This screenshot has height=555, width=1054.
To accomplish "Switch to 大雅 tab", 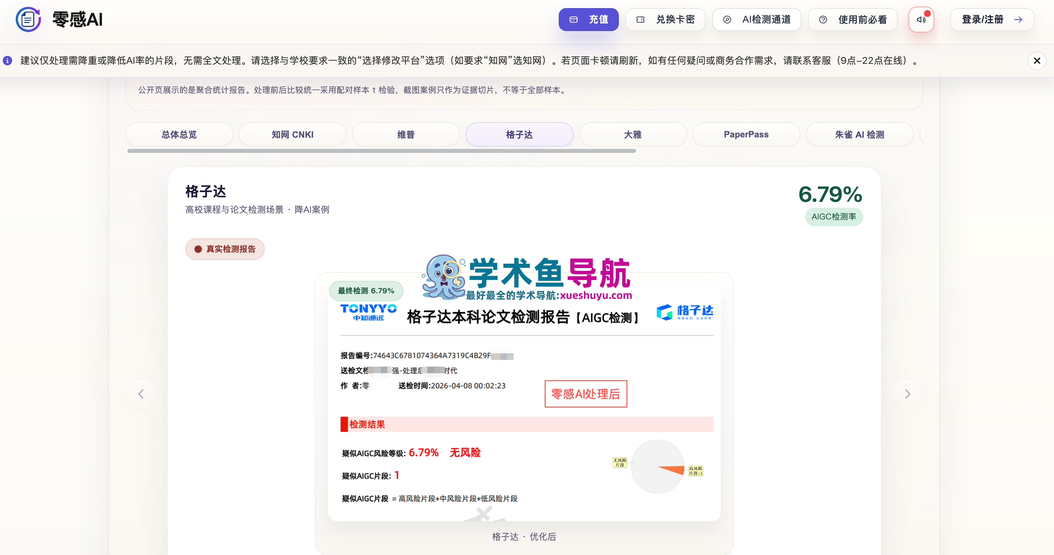I will click(633, 135).
